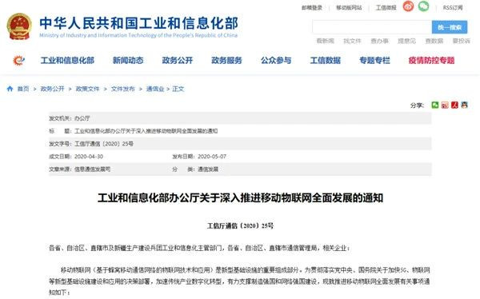Click 发文字号 工信厅通信〔2020〕25号 row
480x299 pixels.
tap(240, 144)
